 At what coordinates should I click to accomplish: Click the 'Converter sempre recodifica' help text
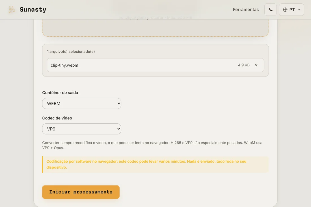152,145
